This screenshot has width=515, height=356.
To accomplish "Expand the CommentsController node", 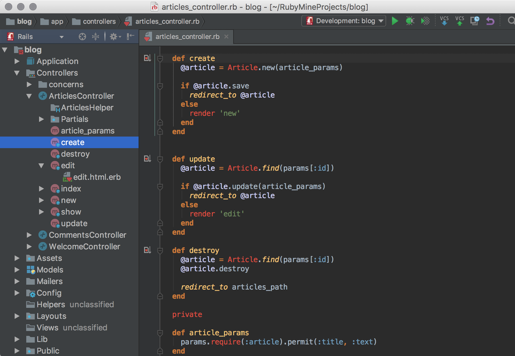I will 29,235.
